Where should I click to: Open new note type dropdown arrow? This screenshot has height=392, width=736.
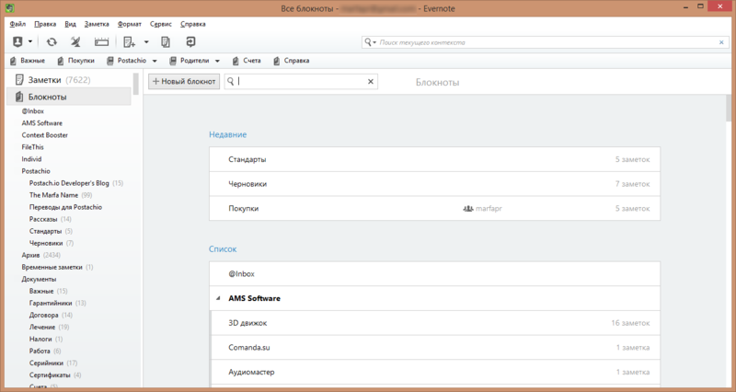point(146,41)
